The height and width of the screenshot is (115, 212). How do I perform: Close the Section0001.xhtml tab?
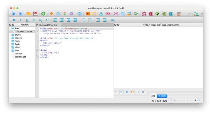(37, 25)
